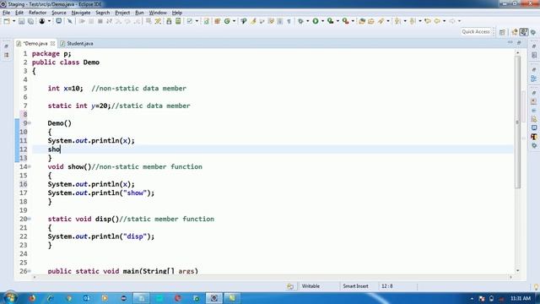This screenshot has width=540, height=304.
Task: Click the New file toolbar icon
Action: [7, 21]
